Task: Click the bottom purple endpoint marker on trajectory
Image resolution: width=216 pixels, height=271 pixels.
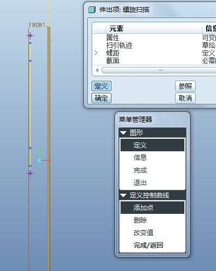Action: 30,174
